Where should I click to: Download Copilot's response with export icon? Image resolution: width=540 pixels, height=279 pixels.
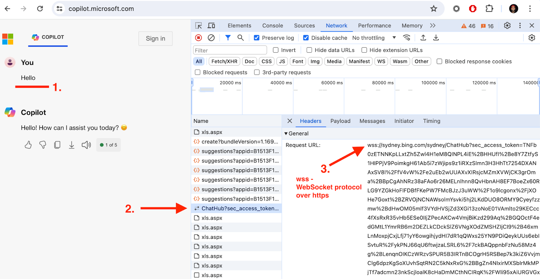72,145
